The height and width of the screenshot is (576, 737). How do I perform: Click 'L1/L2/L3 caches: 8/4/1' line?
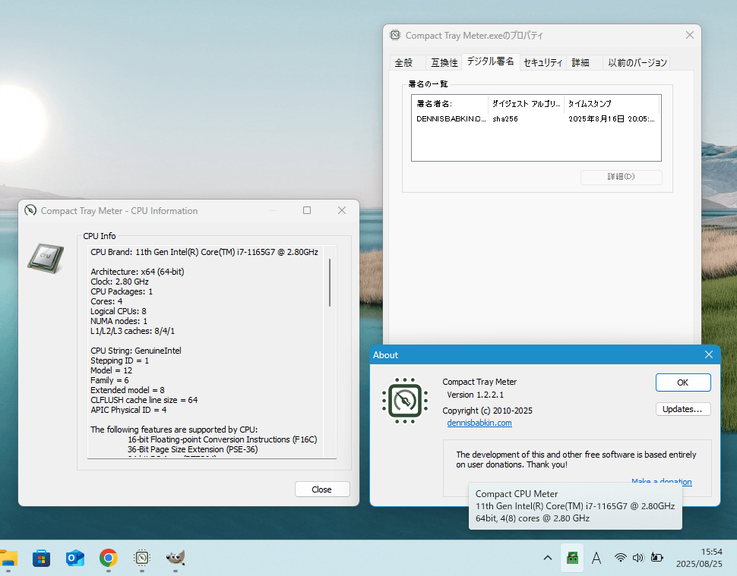click(x=132, y=331)
